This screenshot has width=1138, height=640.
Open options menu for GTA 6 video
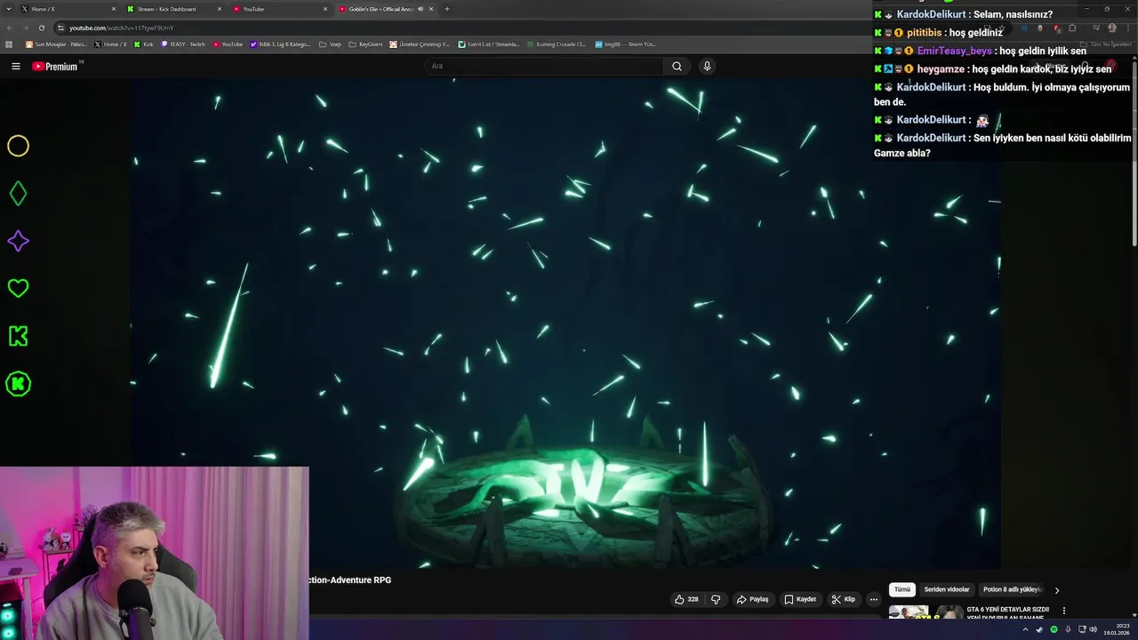1064,611
